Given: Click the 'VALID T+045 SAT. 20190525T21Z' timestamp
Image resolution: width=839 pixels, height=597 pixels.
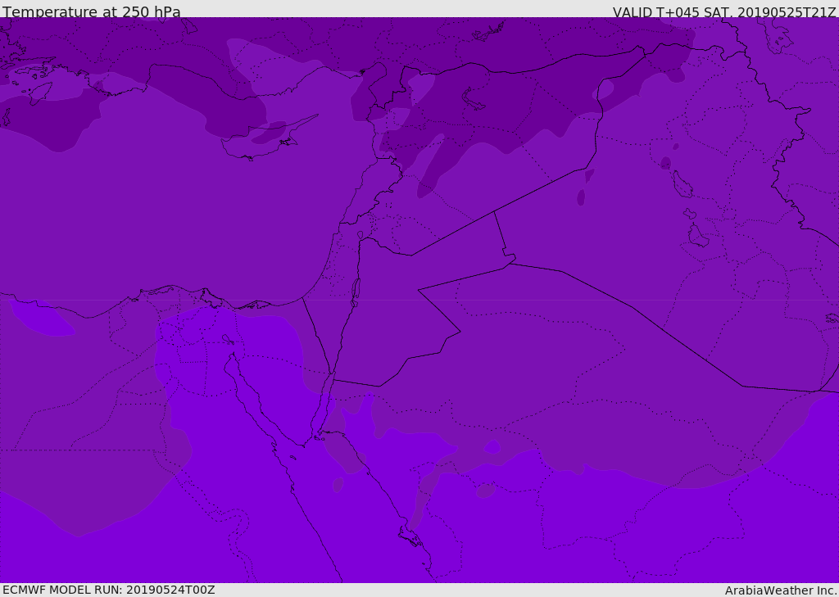Looking at the screenshot, I should tap(724, 11).
